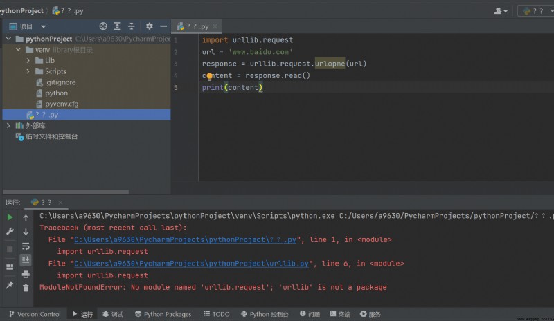Open the 服务 services tool window
Screen dimensions: 554x321
[x=370, y=314]
